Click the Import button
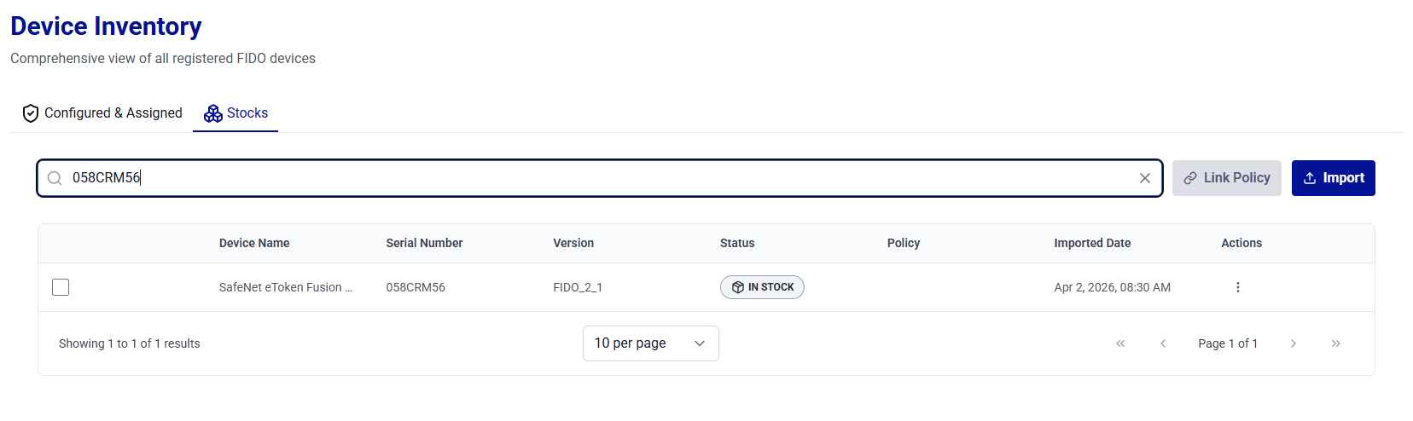The height and width of the screenshot is (421, 1413). pos(1333,178)
